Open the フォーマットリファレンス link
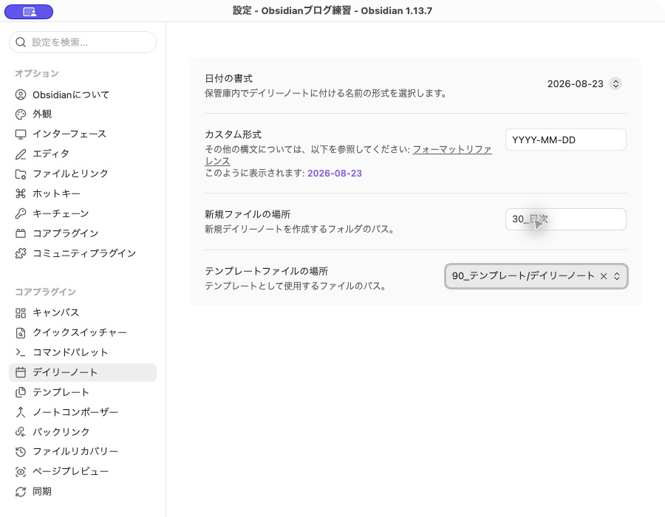This screenshot has width=665, height=517. click(x=452, y=150)
